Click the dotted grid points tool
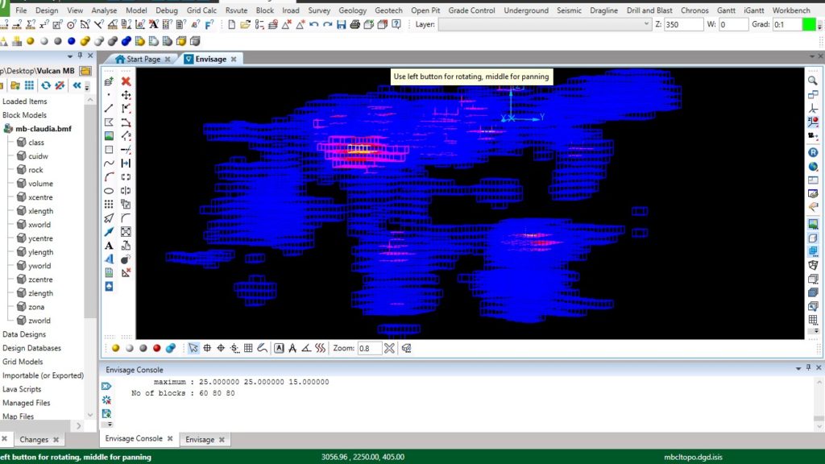The image size is (825, 464). click(109, 204)
